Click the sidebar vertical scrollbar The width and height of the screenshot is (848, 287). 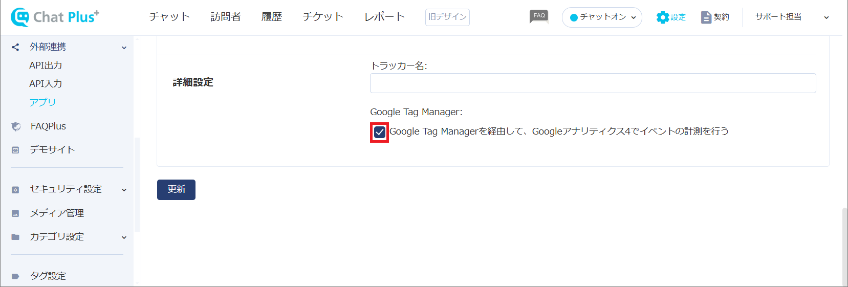(137, 184)
